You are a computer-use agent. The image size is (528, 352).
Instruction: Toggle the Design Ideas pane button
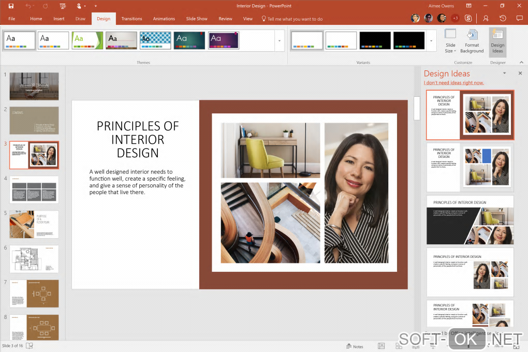coord(497,41)
